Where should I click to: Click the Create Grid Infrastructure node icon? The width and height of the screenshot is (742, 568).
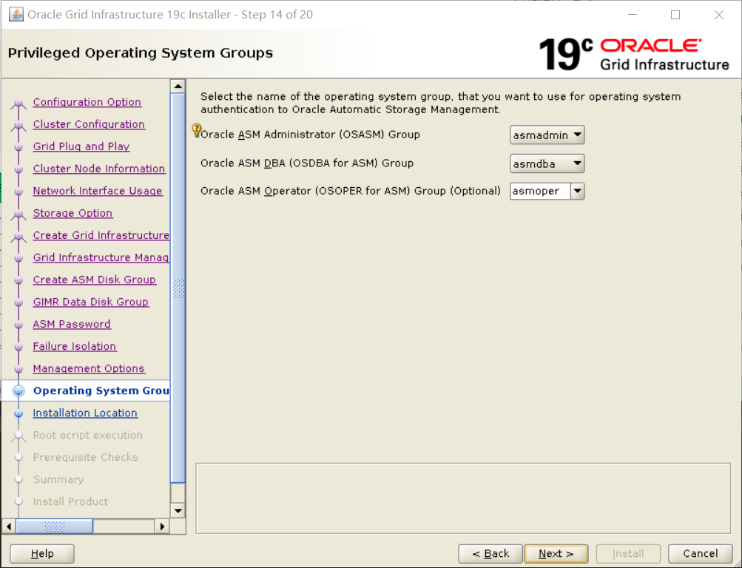[x=18, y=237]
